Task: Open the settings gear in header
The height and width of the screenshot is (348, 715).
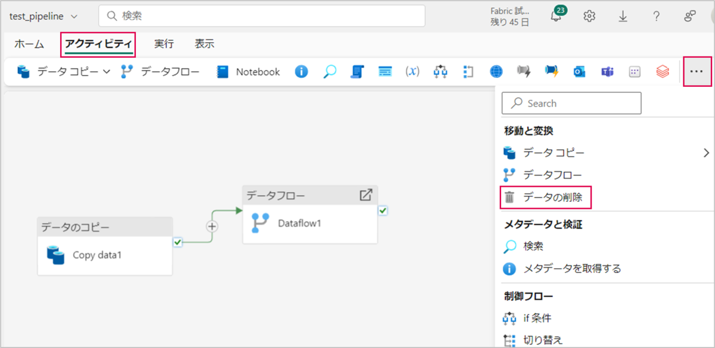Action: coord(590,16)
